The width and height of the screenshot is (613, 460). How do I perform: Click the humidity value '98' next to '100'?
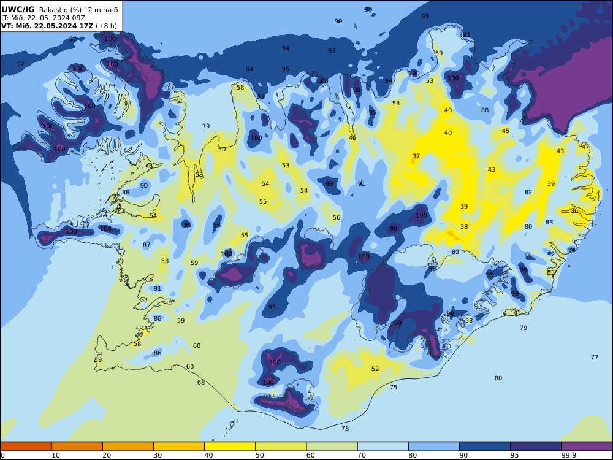[x=394, y=228]
